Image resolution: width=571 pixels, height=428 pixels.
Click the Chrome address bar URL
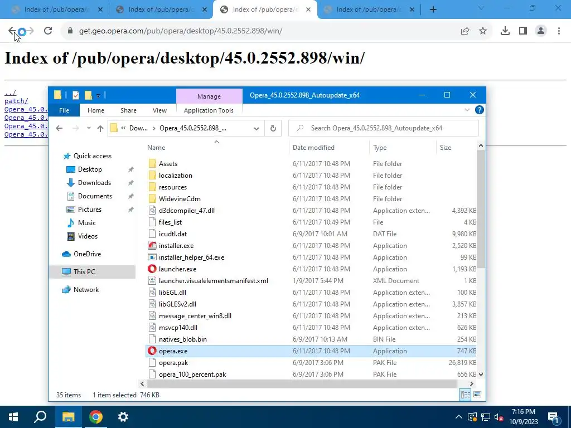(x=181, y=31)
